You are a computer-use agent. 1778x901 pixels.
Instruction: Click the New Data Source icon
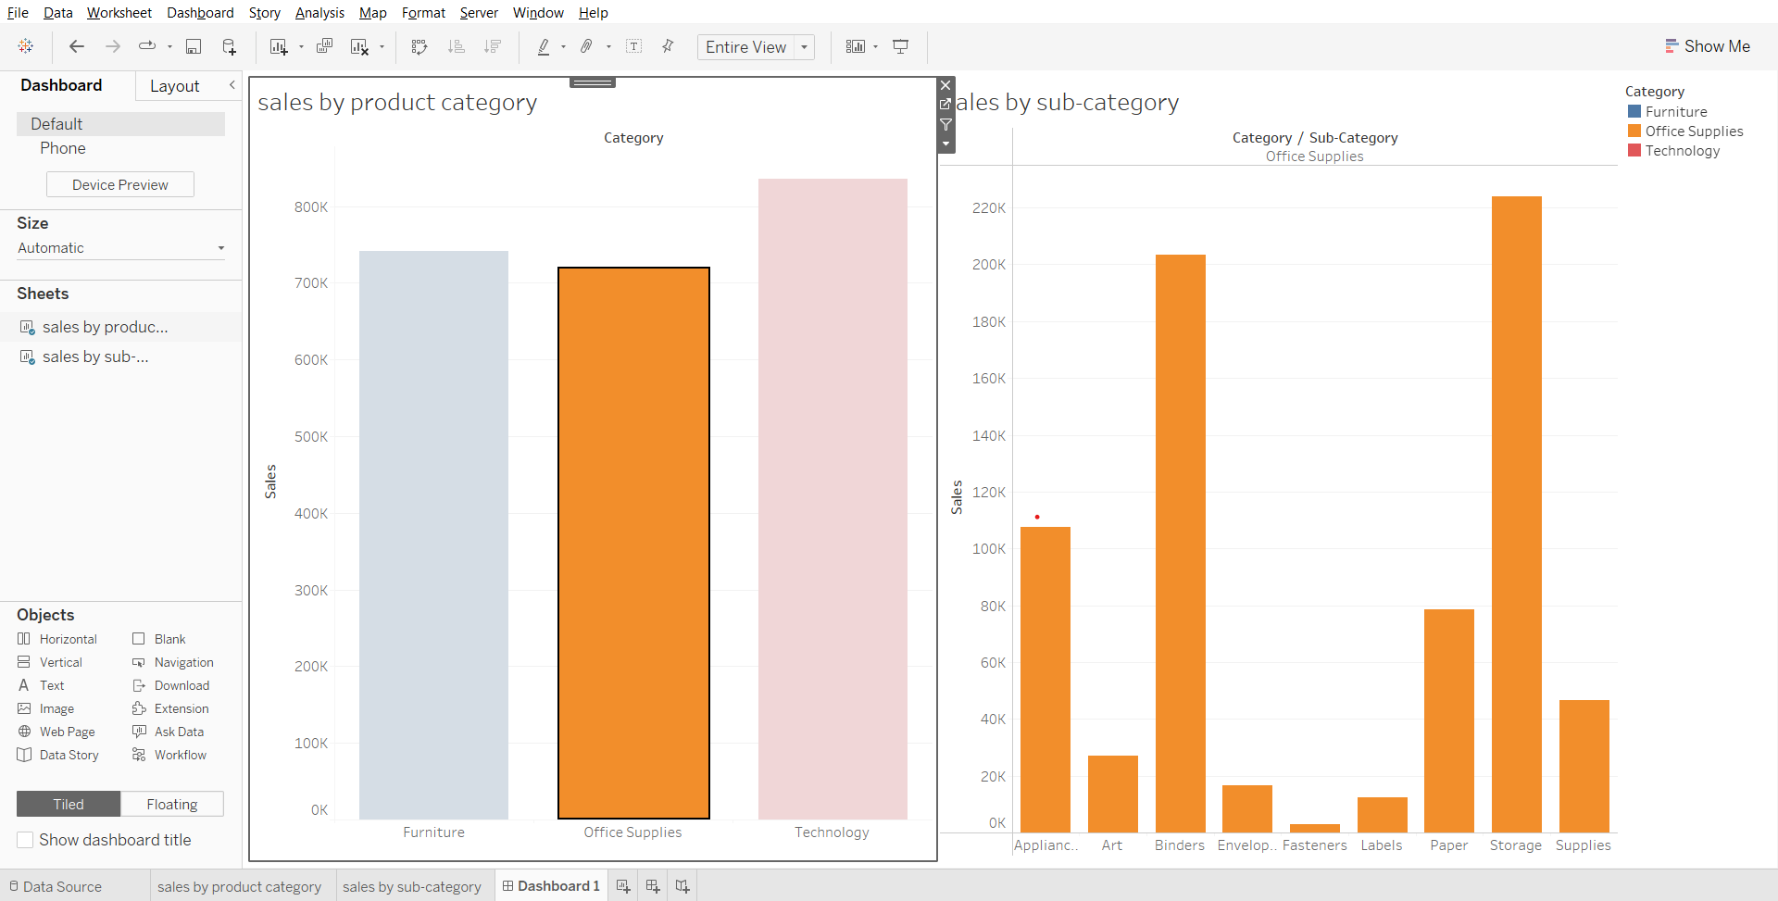(229, 46)
